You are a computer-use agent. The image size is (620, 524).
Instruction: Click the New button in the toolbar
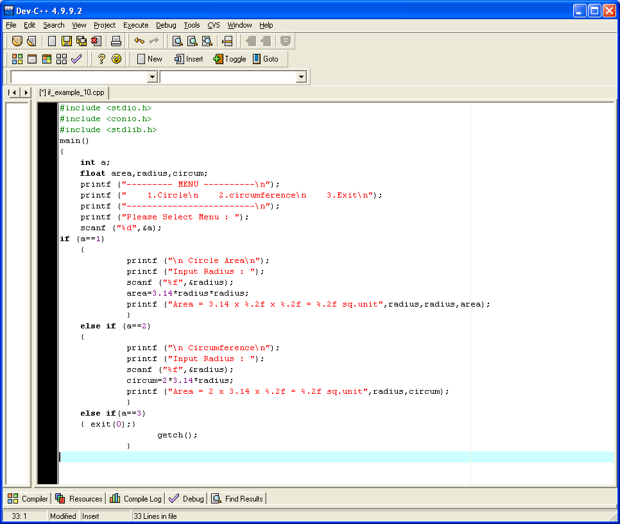[x=150, y=59]
